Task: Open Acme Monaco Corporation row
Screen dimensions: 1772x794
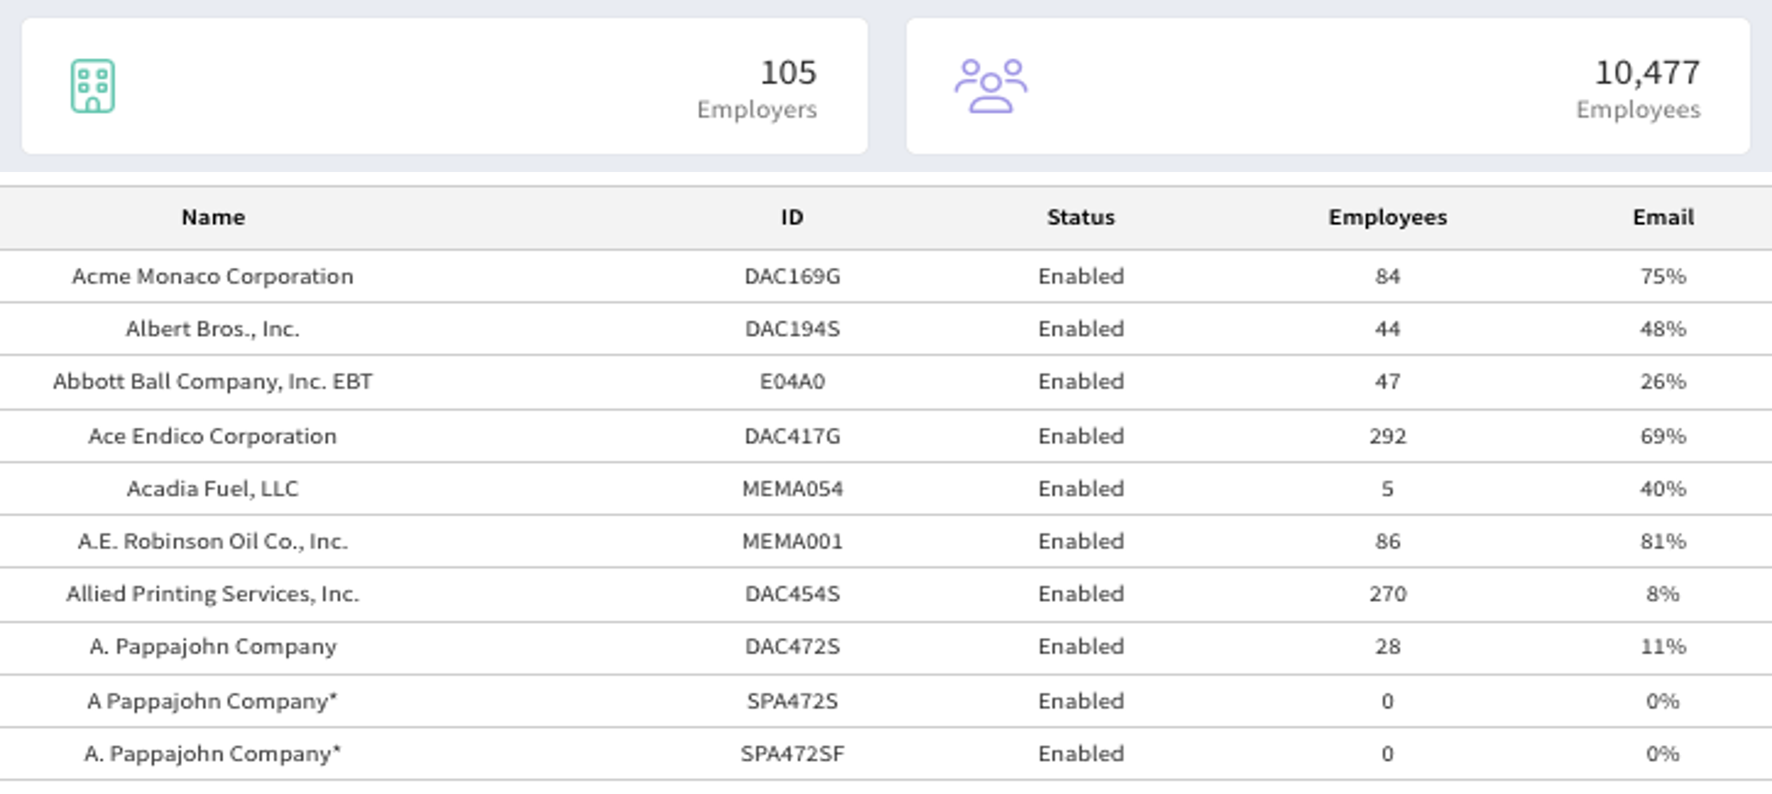Action: (213, 276)
